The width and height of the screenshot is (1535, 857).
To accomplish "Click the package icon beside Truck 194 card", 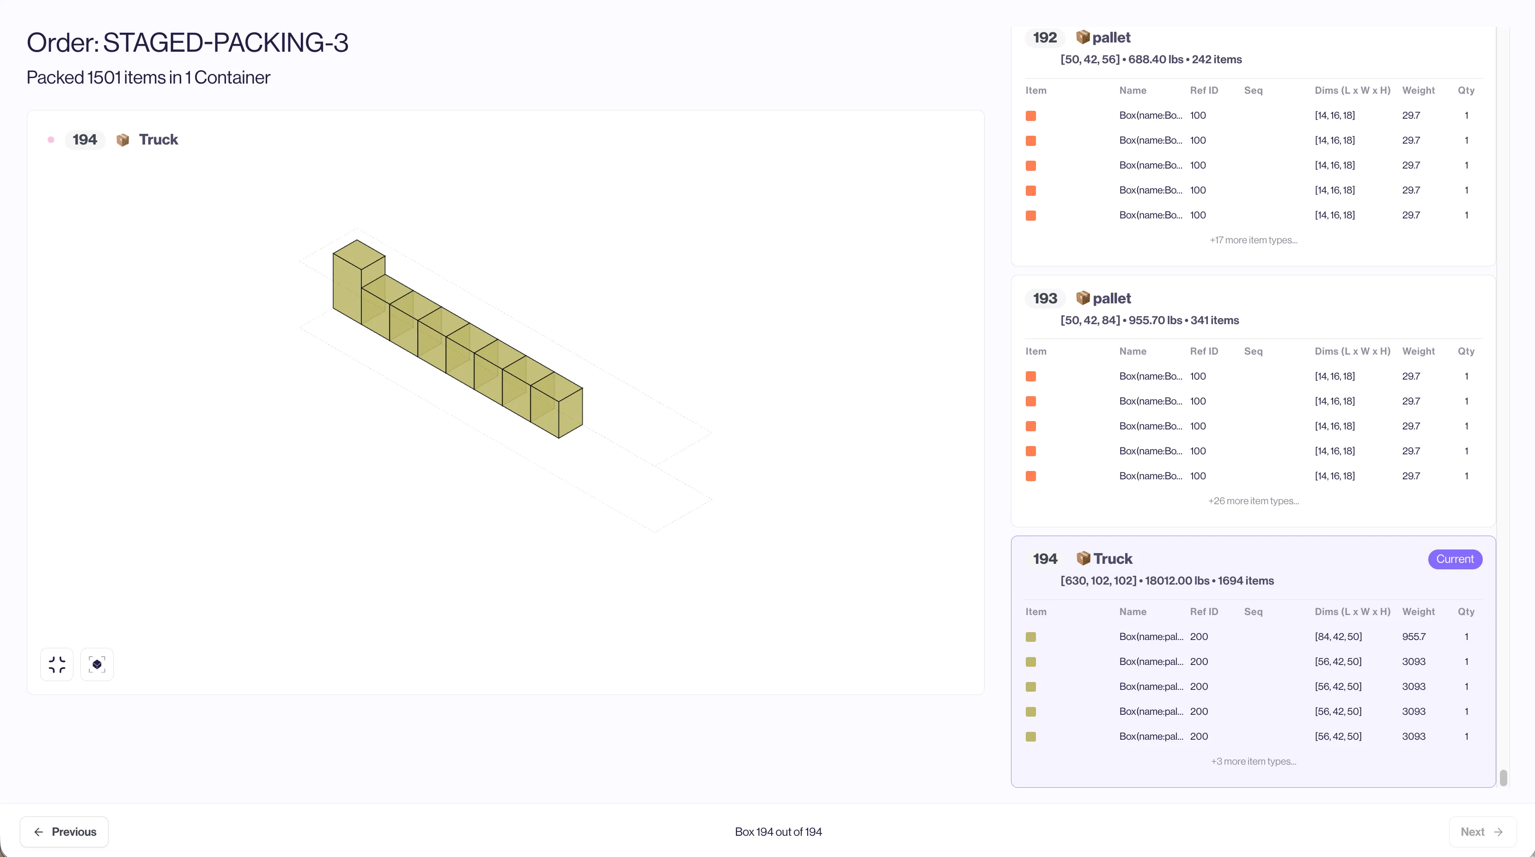I will [x=1083, y=558].
